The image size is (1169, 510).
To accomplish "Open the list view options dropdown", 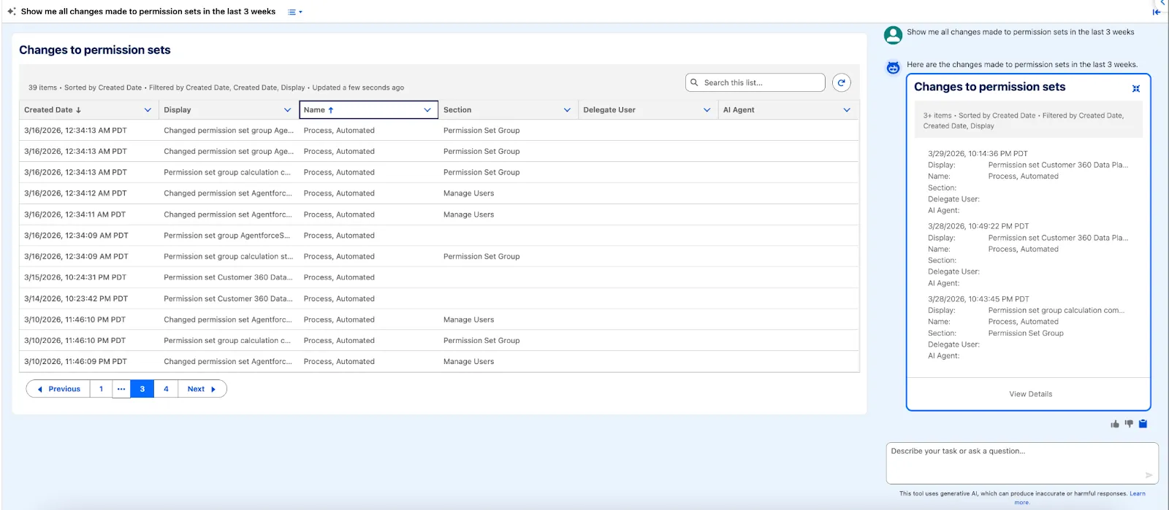I will click(294, 12).
